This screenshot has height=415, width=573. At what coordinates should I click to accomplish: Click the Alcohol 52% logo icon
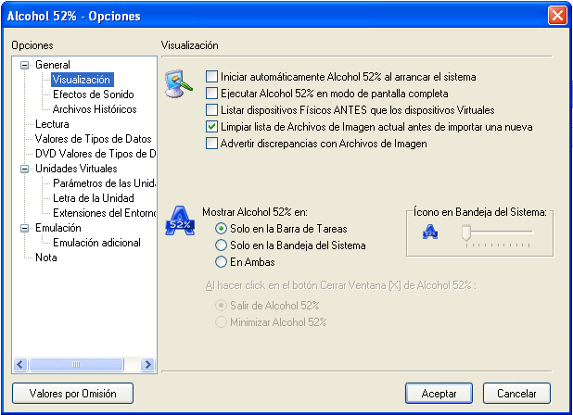point(180,220)
